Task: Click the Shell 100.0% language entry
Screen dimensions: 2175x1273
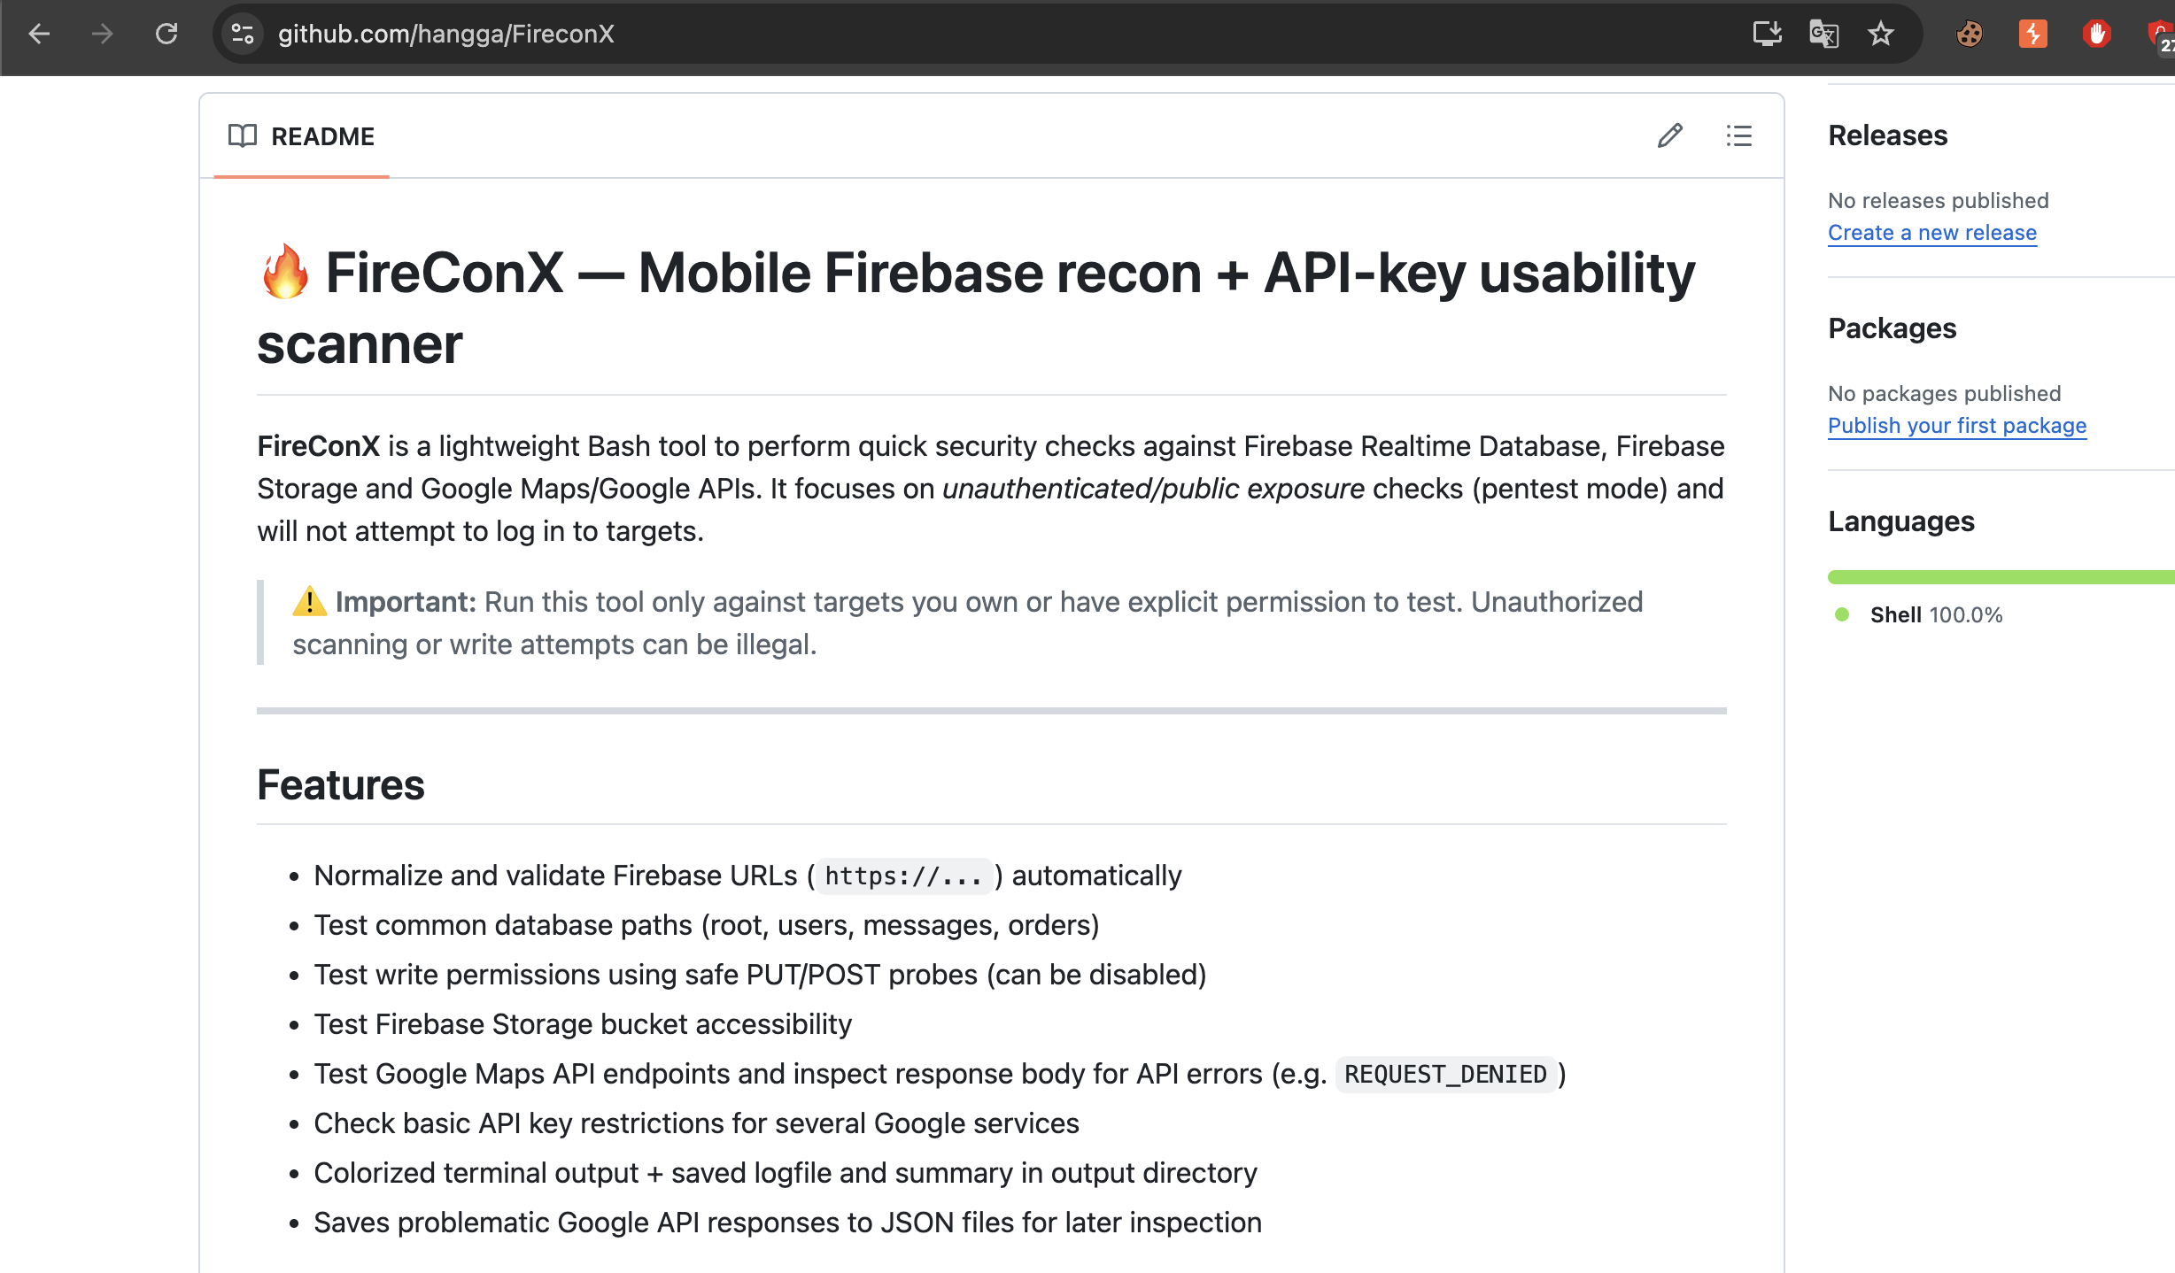Action: tap(1935, 615)
